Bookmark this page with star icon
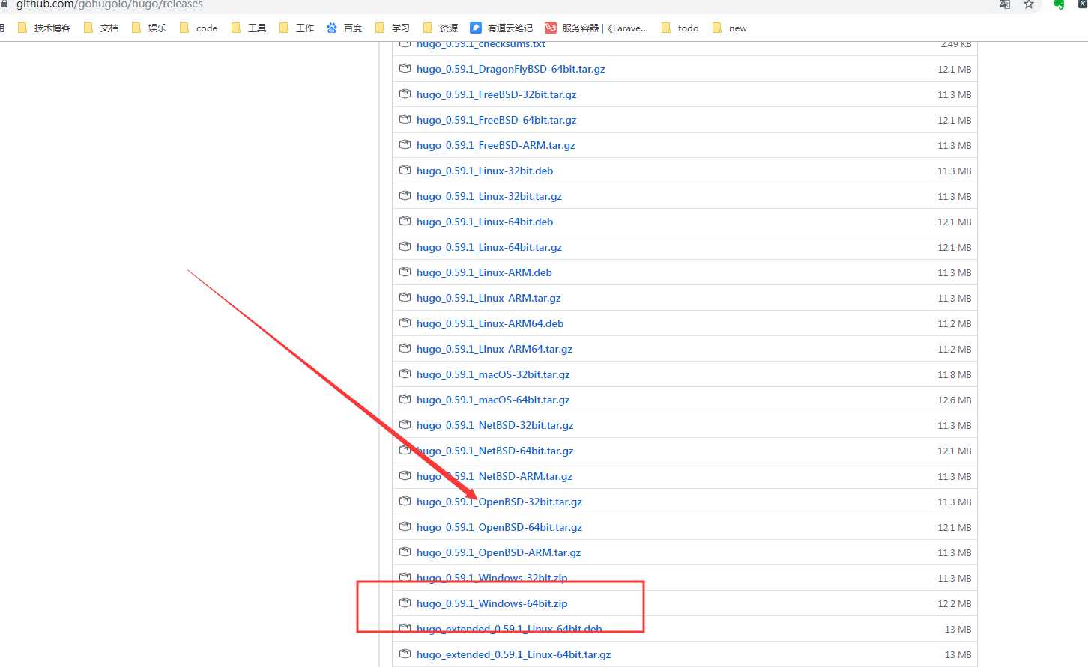The image size is (1088, 667). point(1029,4)
